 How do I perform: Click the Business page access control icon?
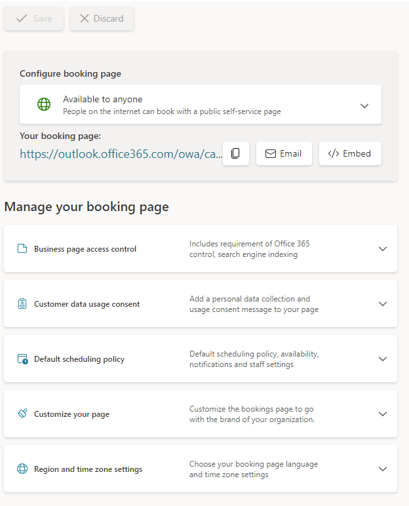tap(22, 249)
